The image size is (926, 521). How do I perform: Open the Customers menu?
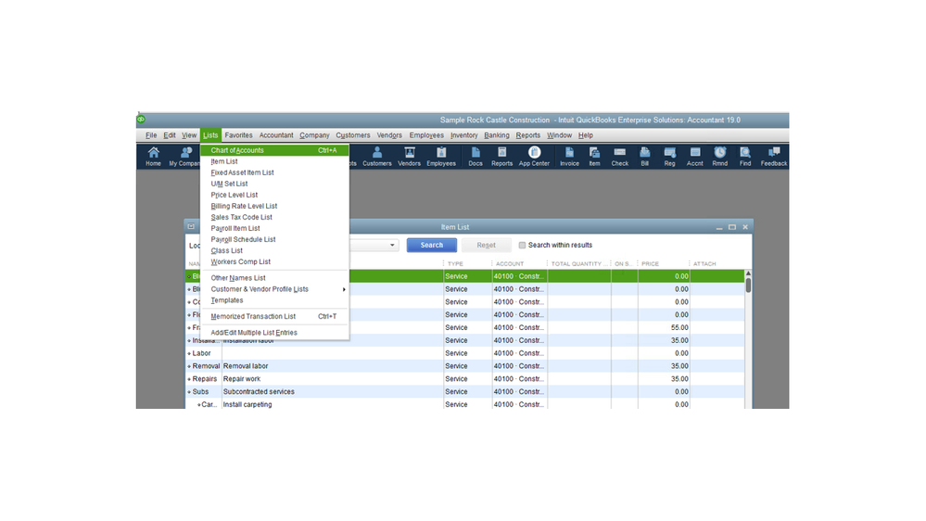(x=353, y=135)
